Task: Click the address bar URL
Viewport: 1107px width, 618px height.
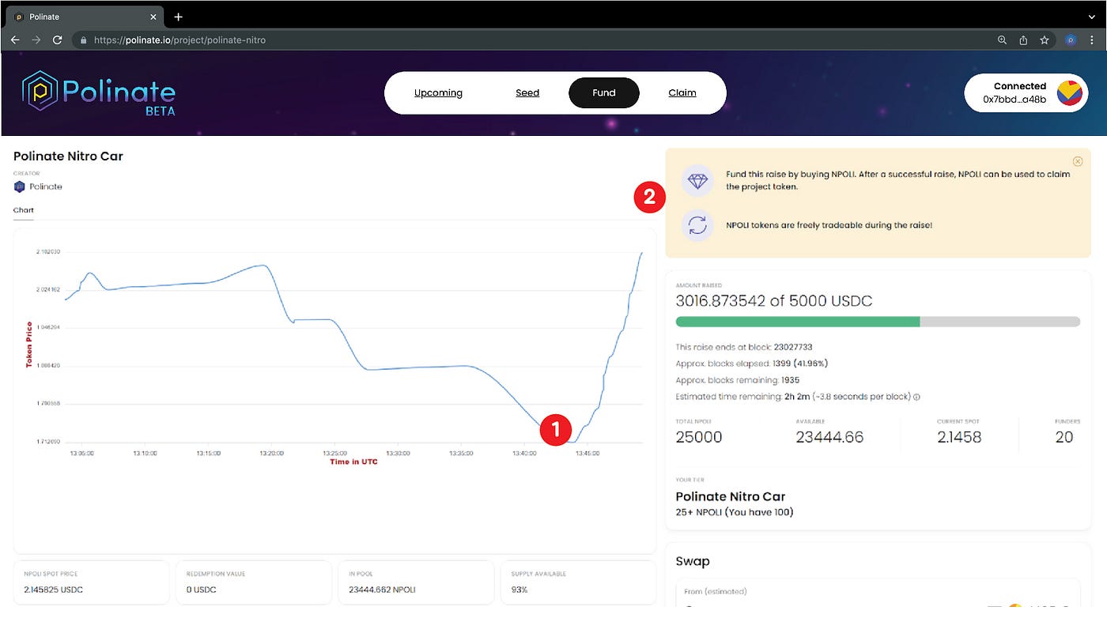Action: coord(179,40)
